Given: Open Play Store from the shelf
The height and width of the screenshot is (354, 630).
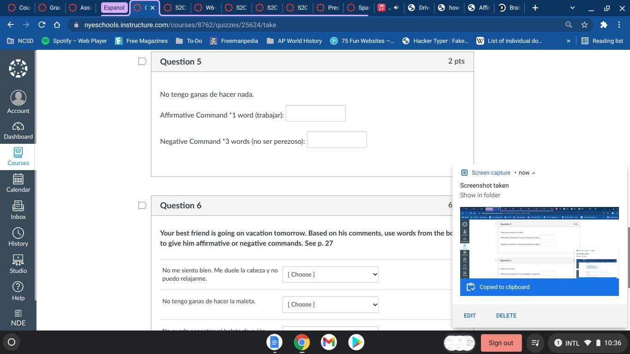Looking at the screenshot, I should 356,342.
